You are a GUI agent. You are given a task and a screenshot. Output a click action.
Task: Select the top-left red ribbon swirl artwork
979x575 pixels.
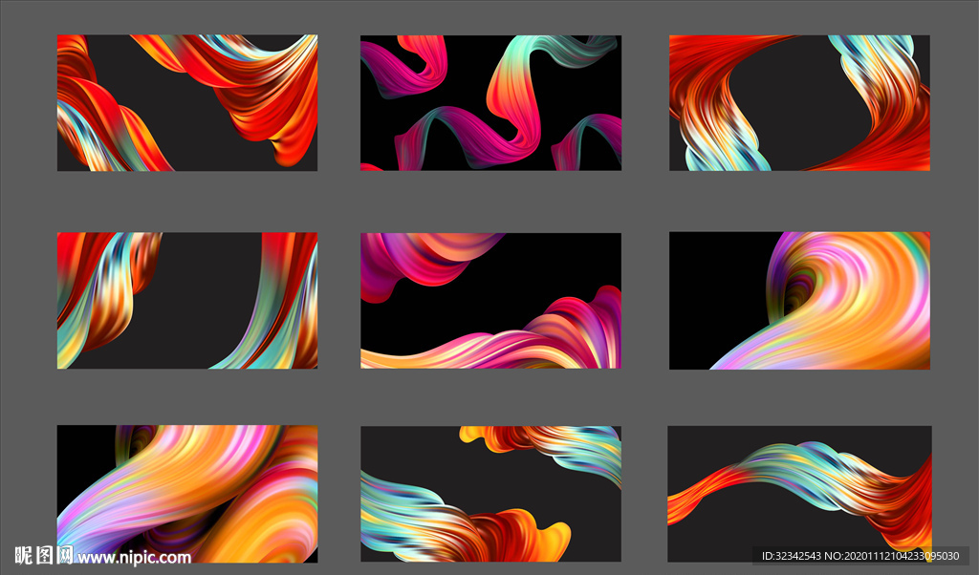pos(187,103)
